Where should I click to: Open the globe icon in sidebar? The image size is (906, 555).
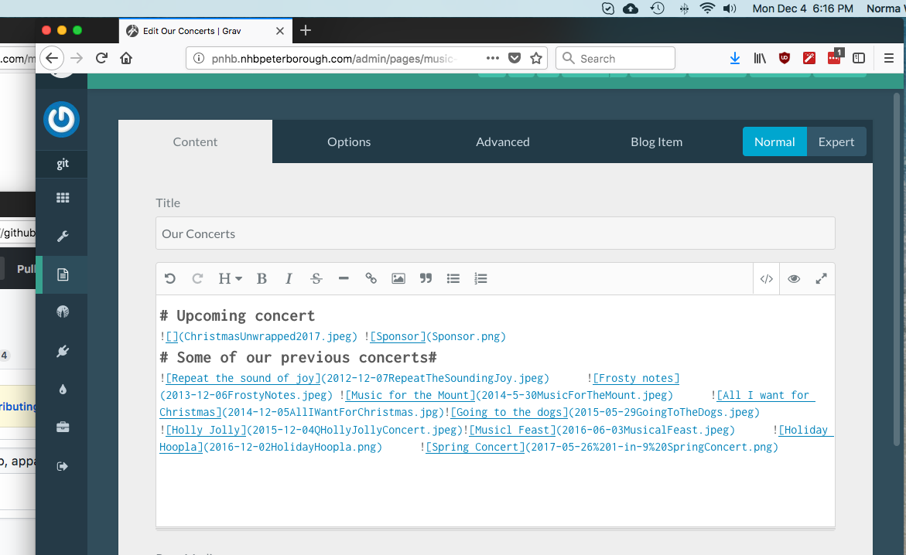(x=63, y=312)
